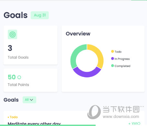Click the purple In Progress donut segment
The image size is (147, 126).
click(x=87, y=73)
